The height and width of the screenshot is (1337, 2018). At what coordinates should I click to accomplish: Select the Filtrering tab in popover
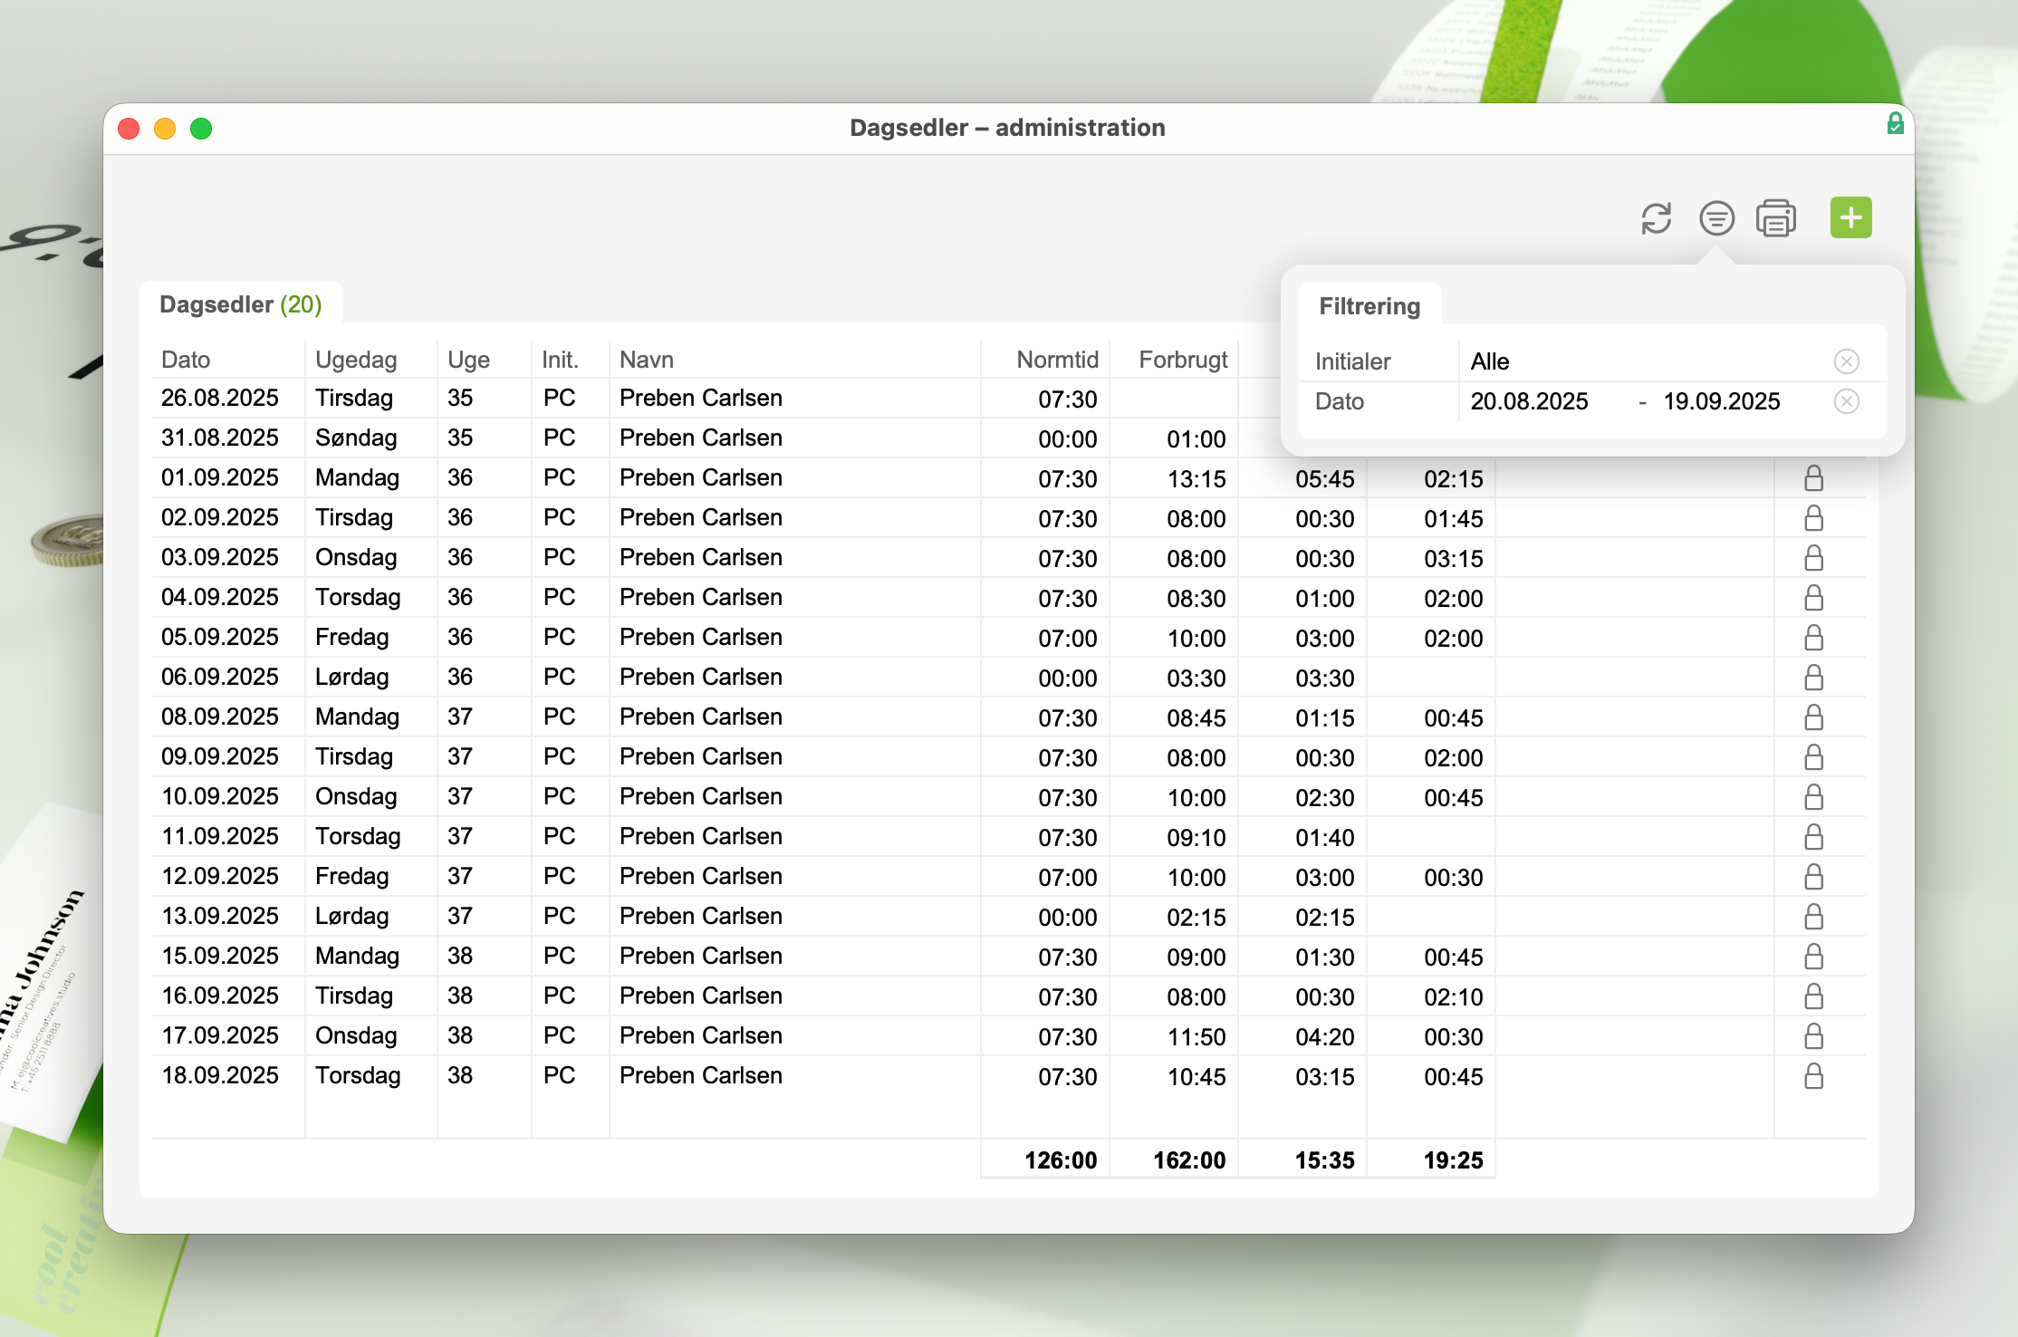click(x=1369, y=306)
